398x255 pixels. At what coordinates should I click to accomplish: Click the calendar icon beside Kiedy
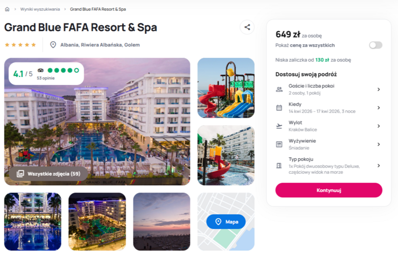[x=279, y=108]
